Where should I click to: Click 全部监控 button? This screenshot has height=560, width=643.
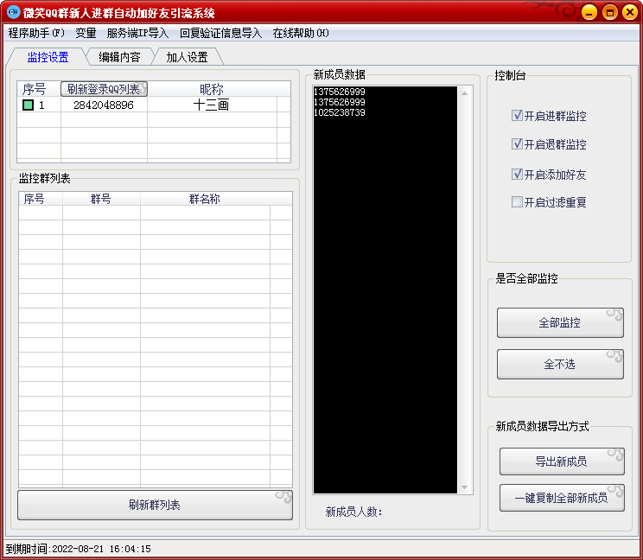point(560,322)
